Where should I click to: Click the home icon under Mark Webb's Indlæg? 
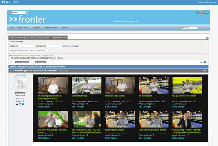(x=20, y=104)
